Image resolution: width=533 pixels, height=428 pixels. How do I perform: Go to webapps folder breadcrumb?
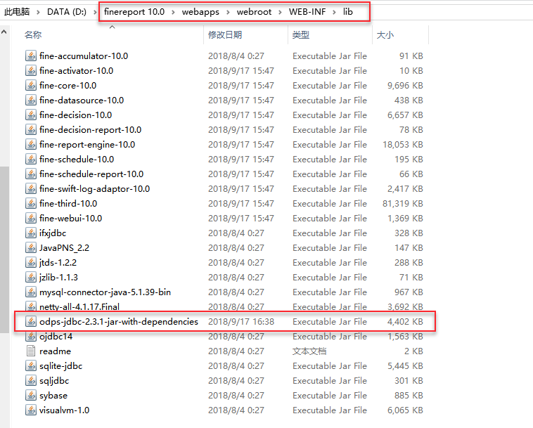tap(200, 12)
